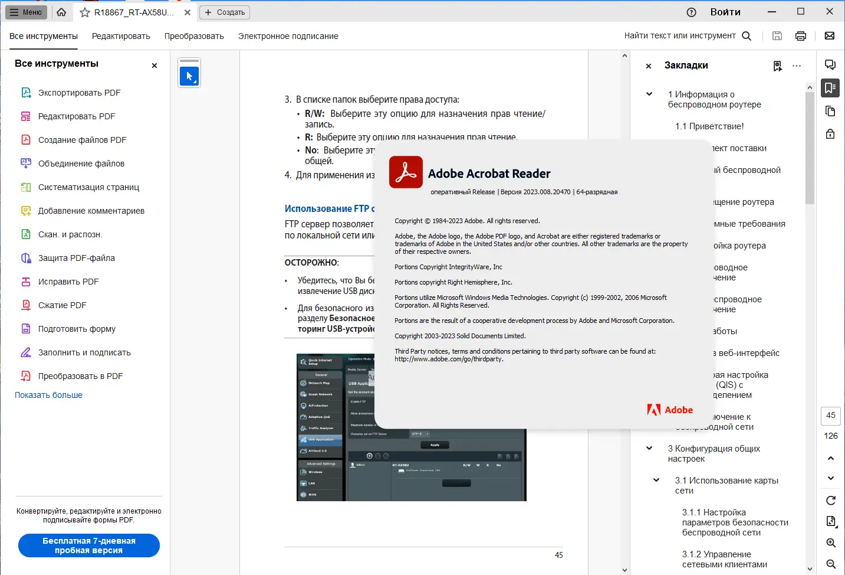
Task: Select the Add comments tool icon
Action: click(26, 211)
